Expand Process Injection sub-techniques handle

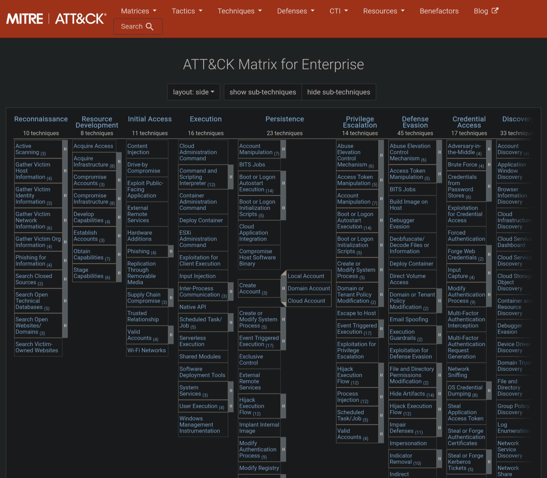(381, 397)
